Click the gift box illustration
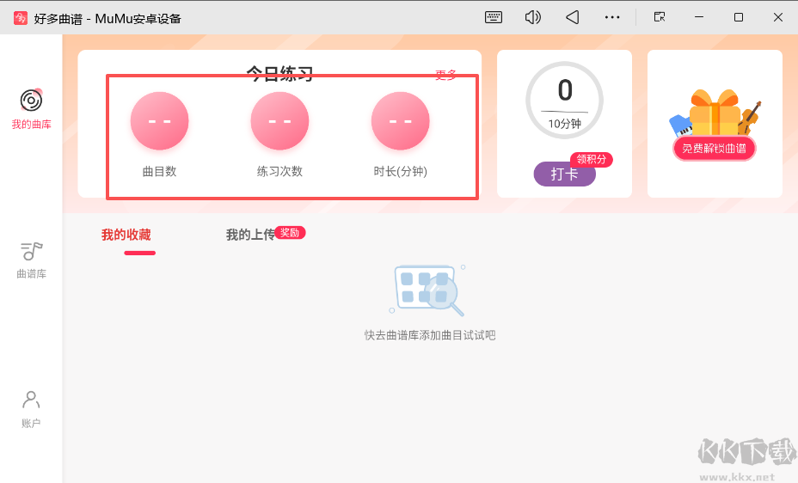This screenshot has width=798, height=483. [715, 113]
